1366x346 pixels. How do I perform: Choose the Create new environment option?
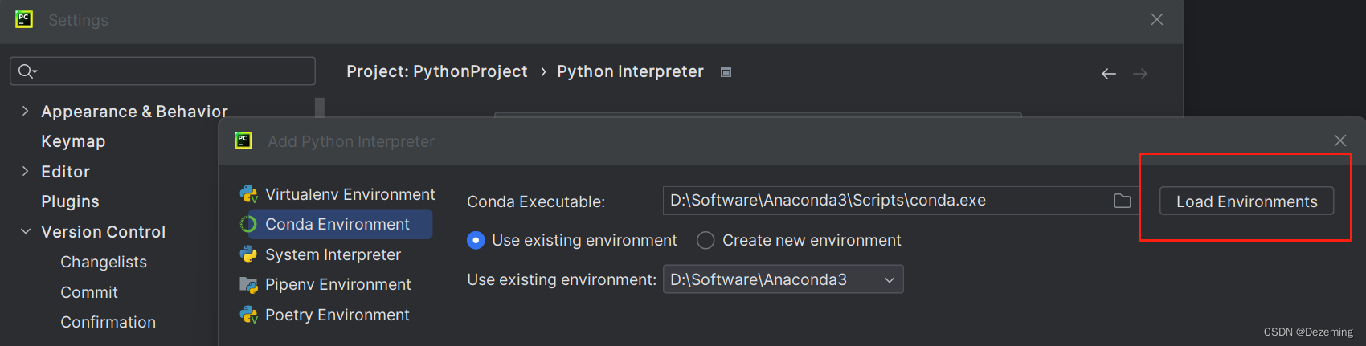coord(705,240)
